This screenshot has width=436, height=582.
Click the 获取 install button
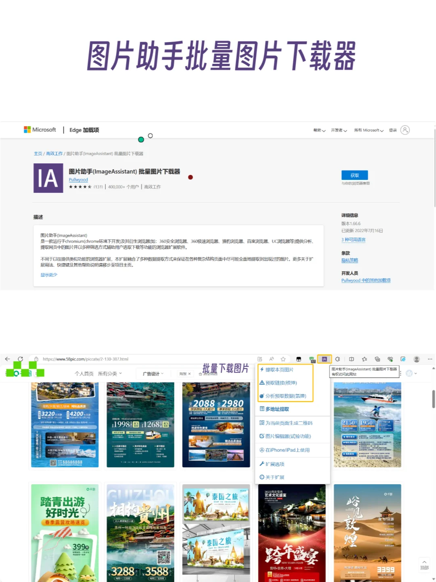pyautogui.click(x=354, y=175)
